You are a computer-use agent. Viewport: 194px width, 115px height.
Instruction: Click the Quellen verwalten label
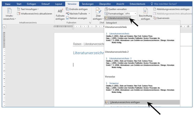pos(117,9)
